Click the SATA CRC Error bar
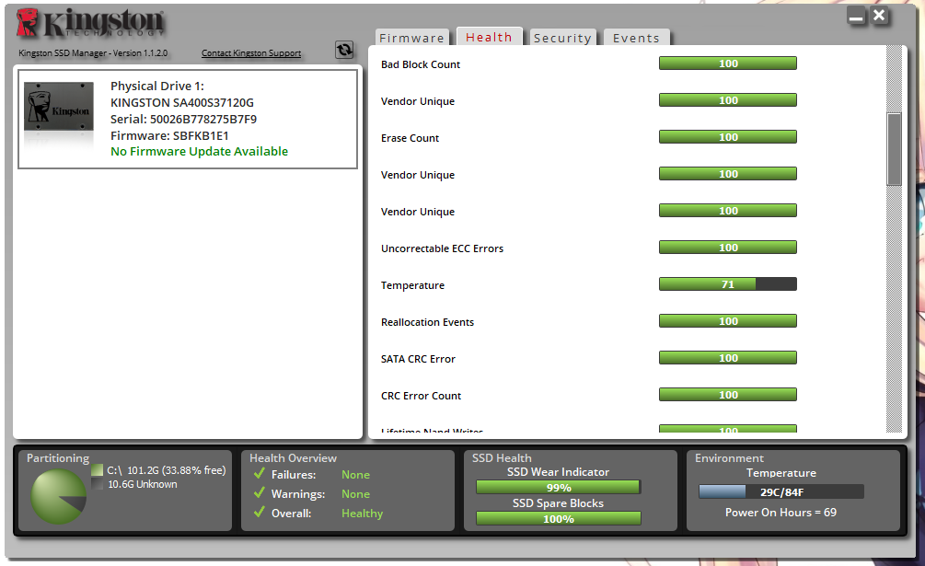Viewport: 925px width, 566px height. pos(728,358)
